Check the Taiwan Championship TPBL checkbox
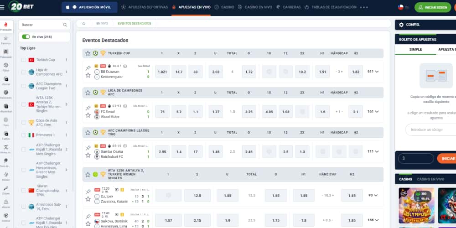Screen dimensions: 456x228 [x=24, y=191]
